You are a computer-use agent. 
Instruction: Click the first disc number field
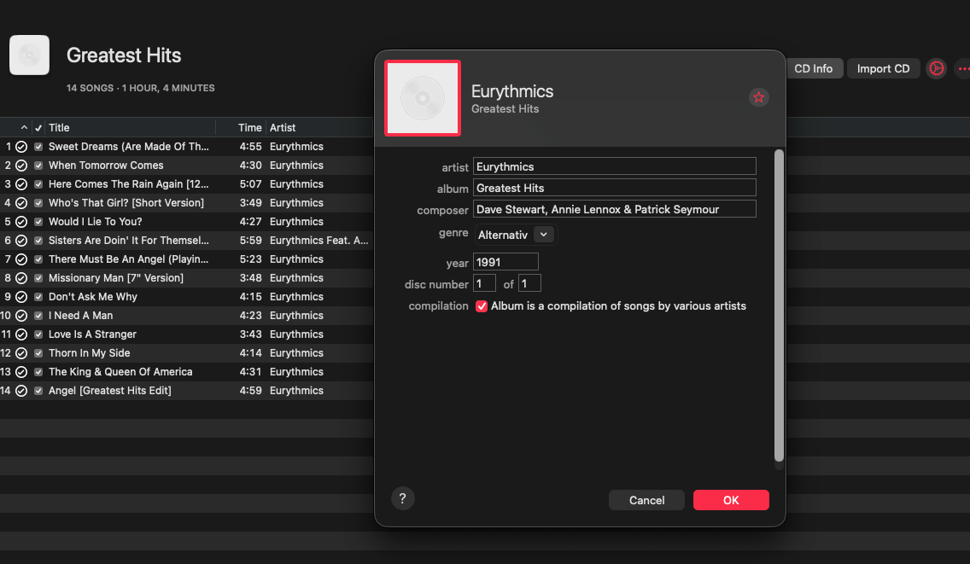point(484,283)
